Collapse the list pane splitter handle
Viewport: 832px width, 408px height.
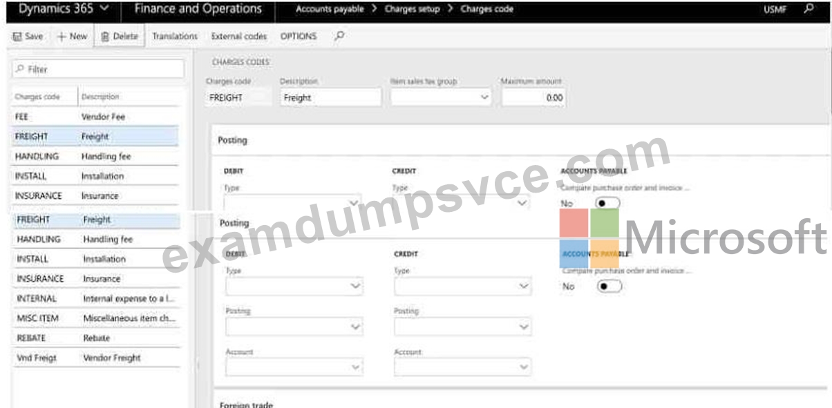coord(198,365)
